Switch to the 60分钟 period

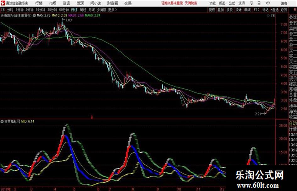tap(64, 10)
